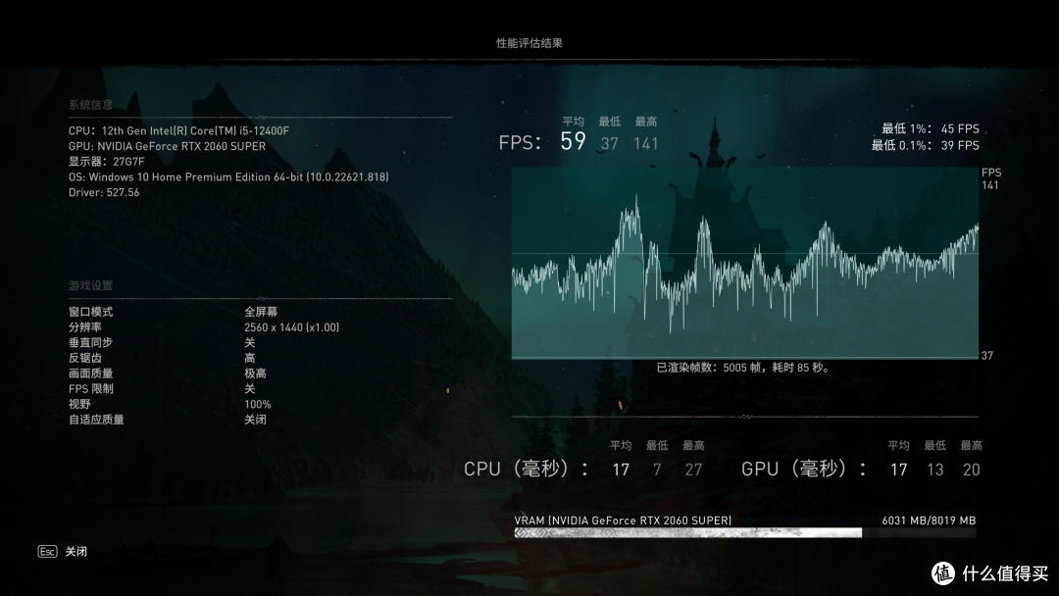The height and width of the screenshot is (596, 1059).
Task: Select the 分辨率 2560 x 1440 value
Action: click(291, 327)
